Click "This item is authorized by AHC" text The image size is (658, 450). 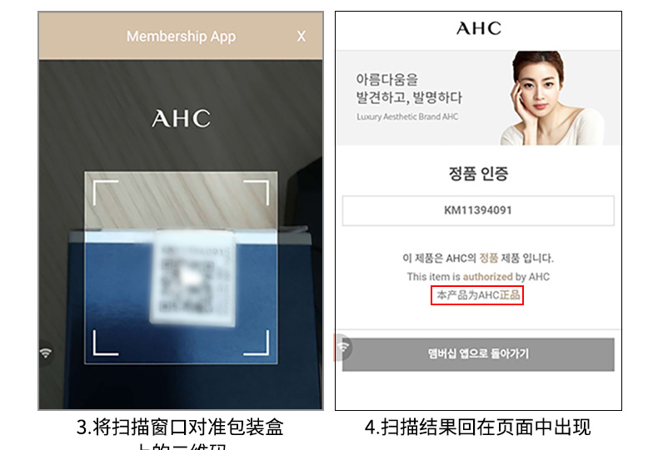[x=478, y=276]
